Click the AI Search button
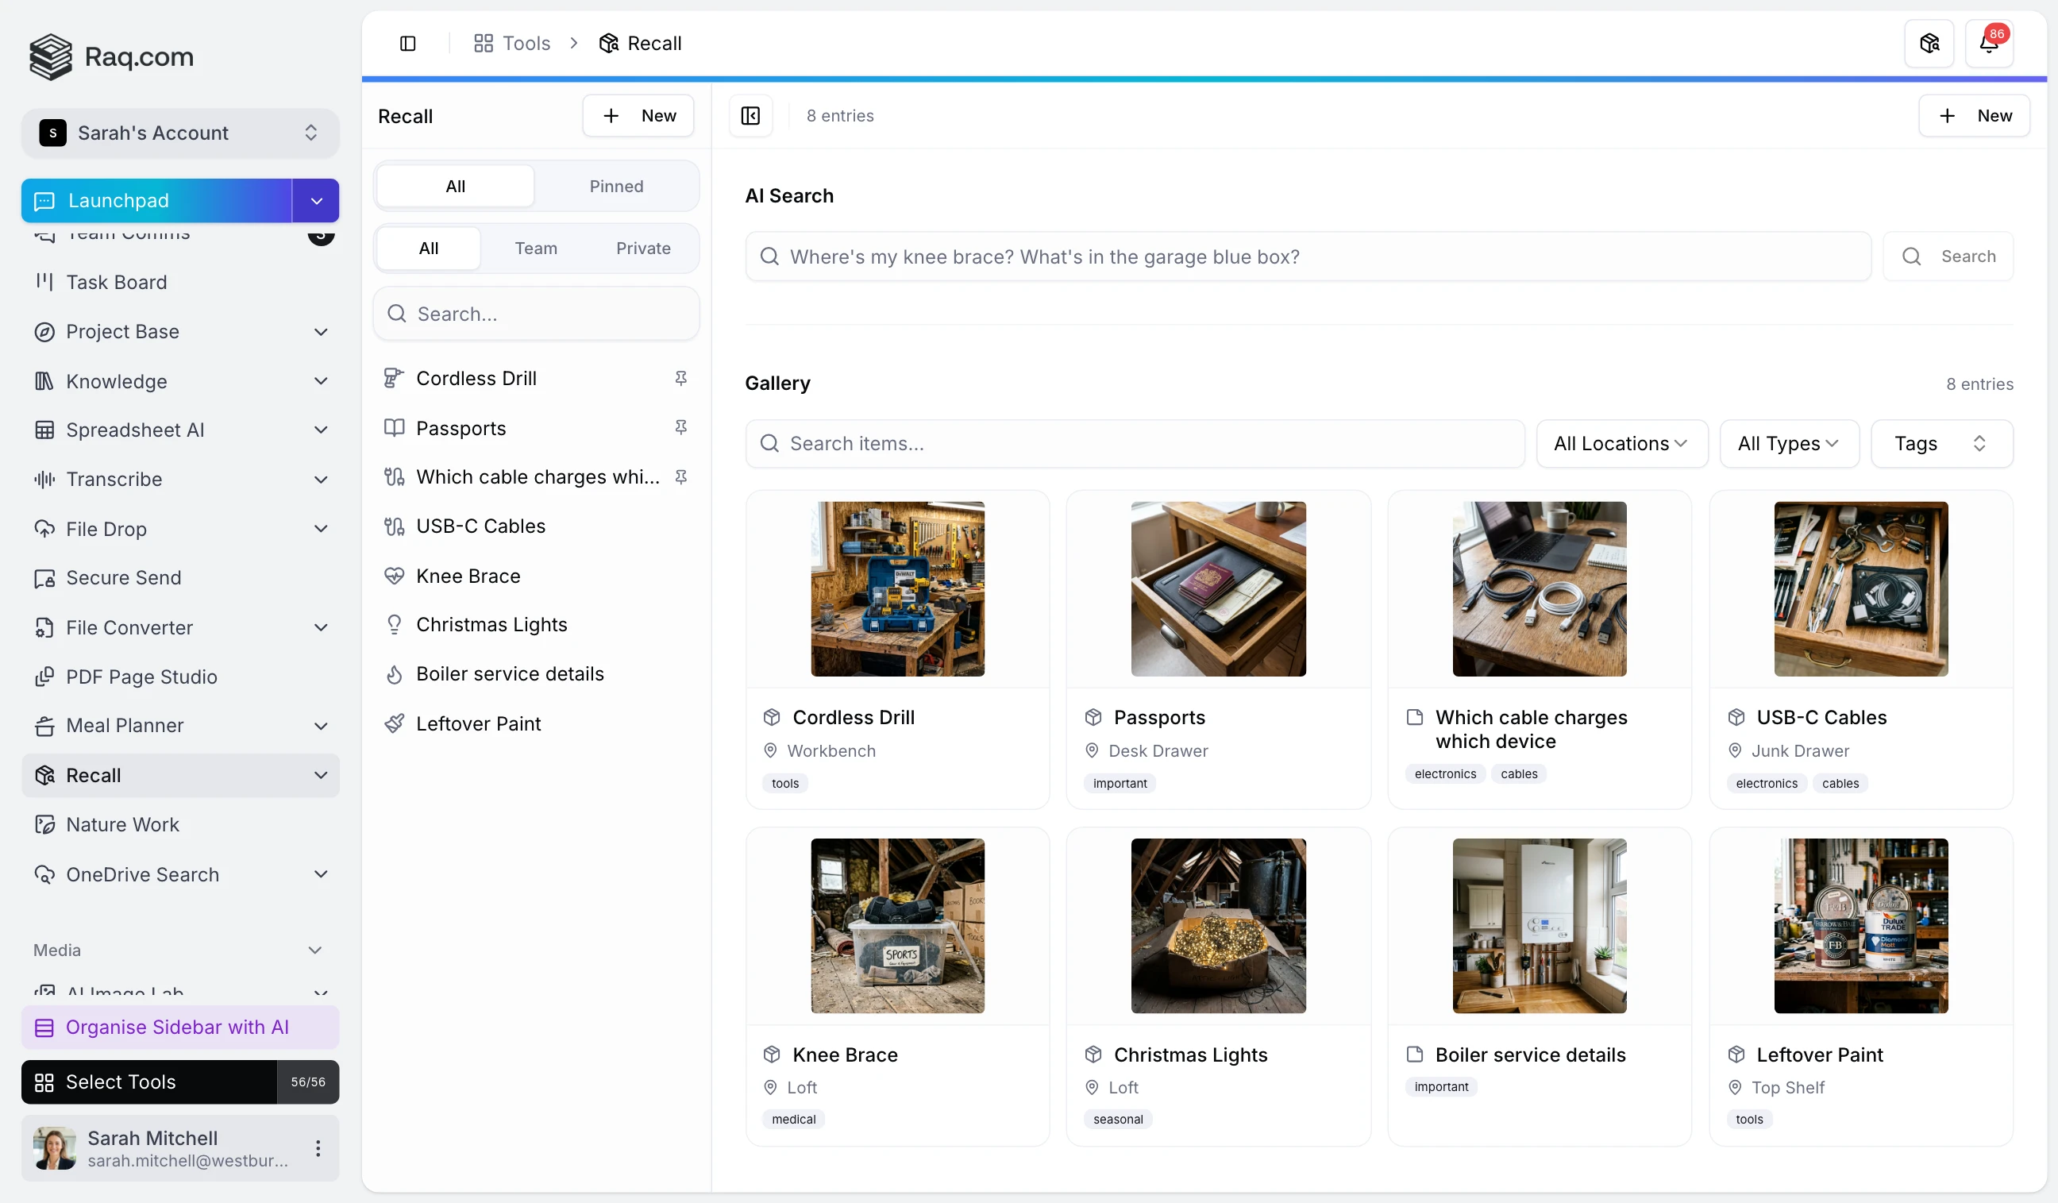The image size is (2058, 1203). point(1947,256)
